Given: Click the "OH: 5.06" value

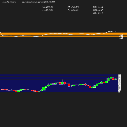Looking at the screenshot, I should pos(98,10).
